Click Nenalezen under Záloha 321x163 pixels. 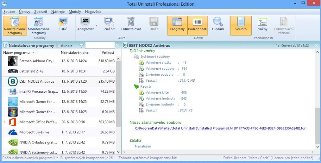(143, 146)
